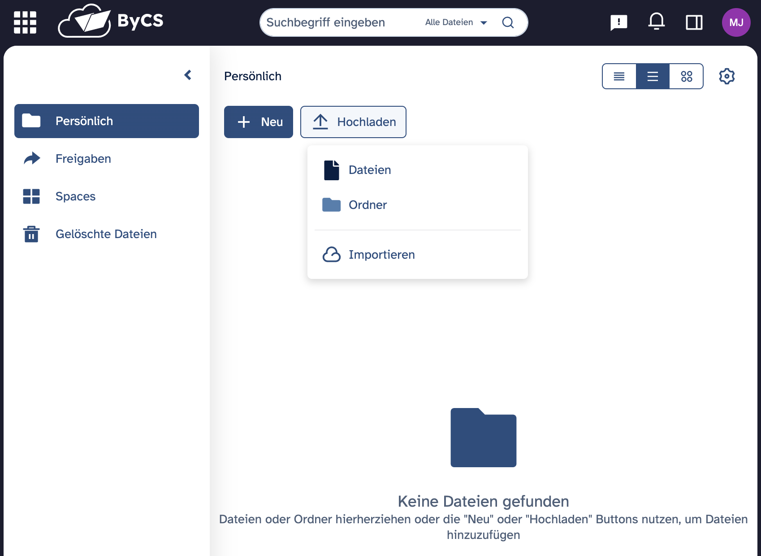Click the Neu button
The image size is (761, 556).
[x=259, y=122]
